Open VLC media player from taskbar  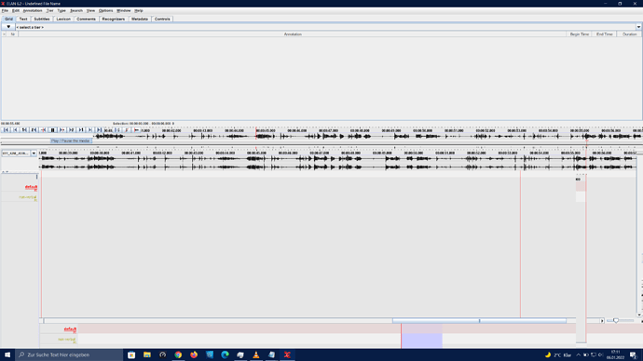coord(256,354)
